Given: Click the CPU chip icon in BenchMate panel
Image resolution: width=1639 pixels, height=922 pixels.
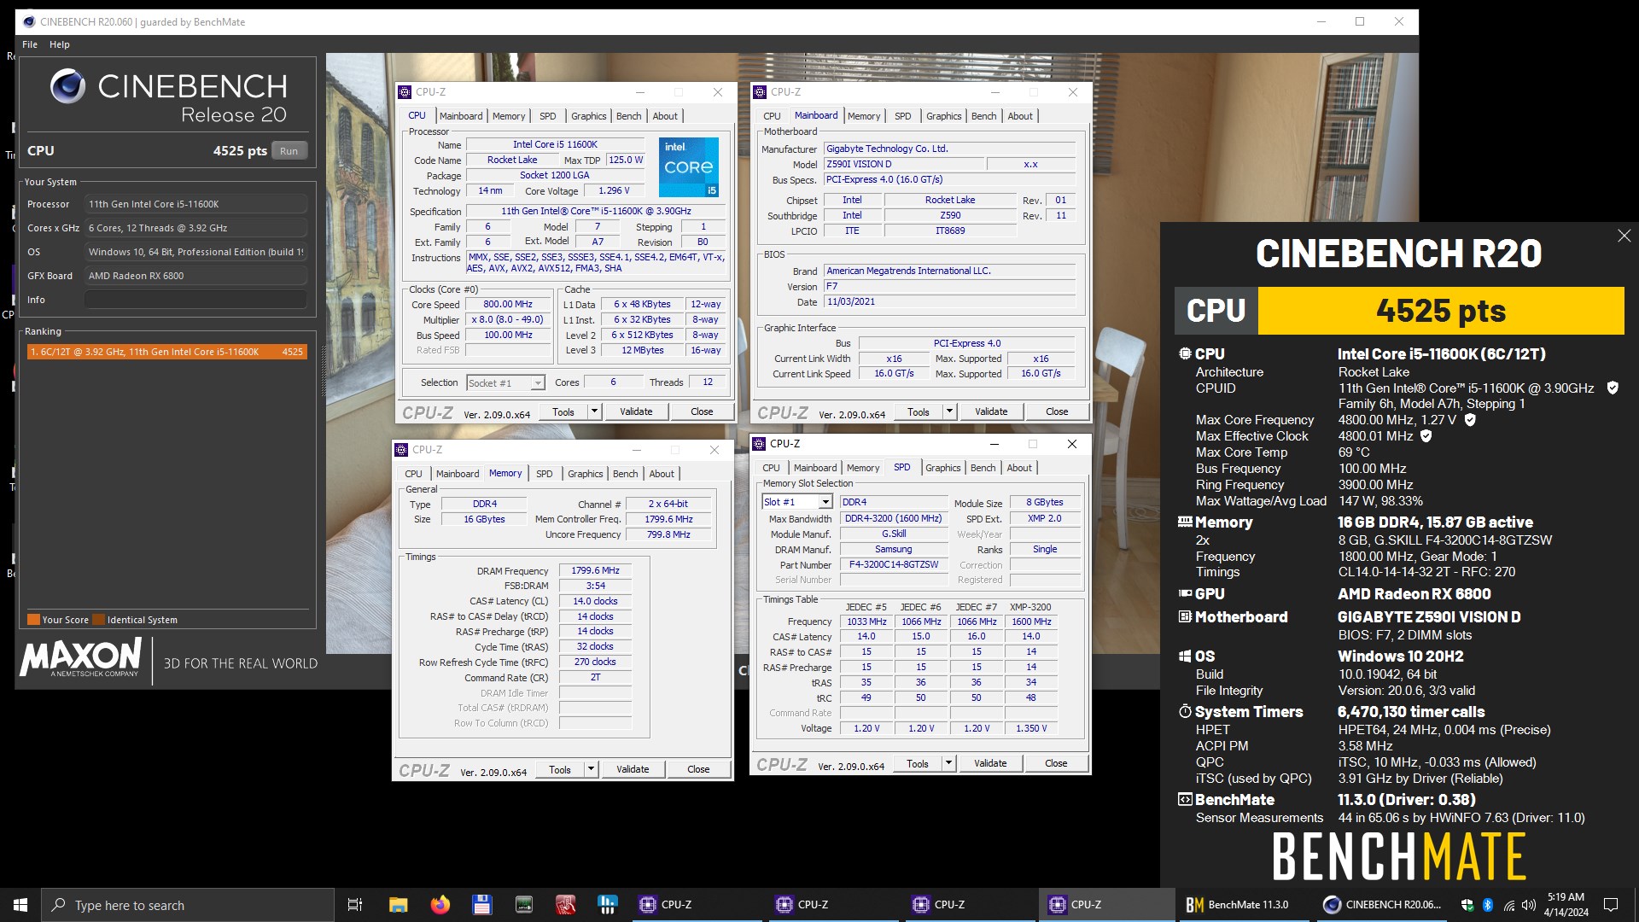Looking at the screenshot, I should [1185, 353].
